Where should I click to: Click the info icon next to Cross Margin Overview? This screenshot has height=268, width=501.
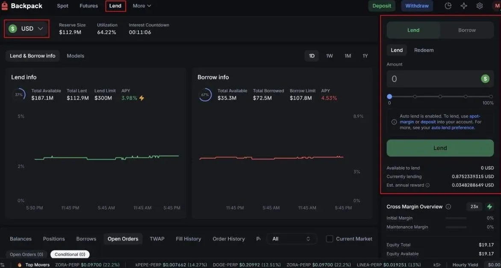[x=447, y=206]
